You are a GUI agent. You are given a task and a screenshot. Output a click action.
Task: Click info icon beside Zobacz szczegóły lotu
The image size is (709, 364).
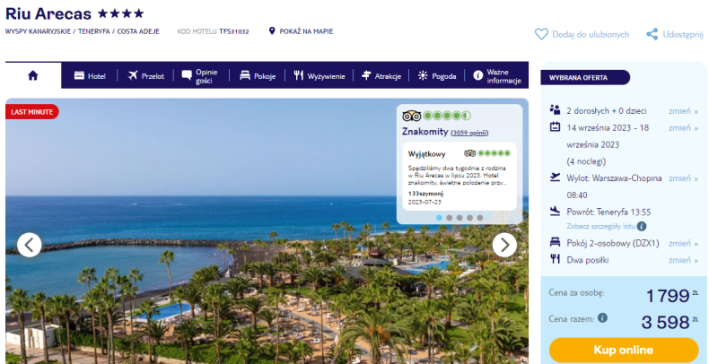pyautogui.click(x=641, y=226)
